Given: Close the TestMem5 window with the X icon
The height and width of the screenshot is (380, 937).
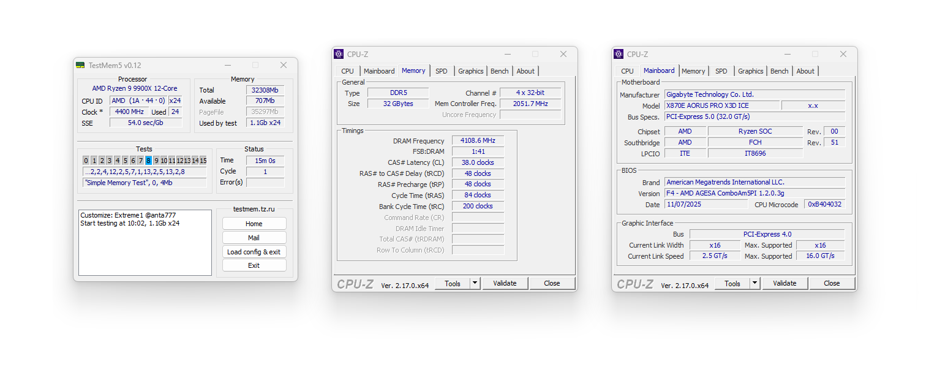Looking at the screenshot, I should pos(283,65).
